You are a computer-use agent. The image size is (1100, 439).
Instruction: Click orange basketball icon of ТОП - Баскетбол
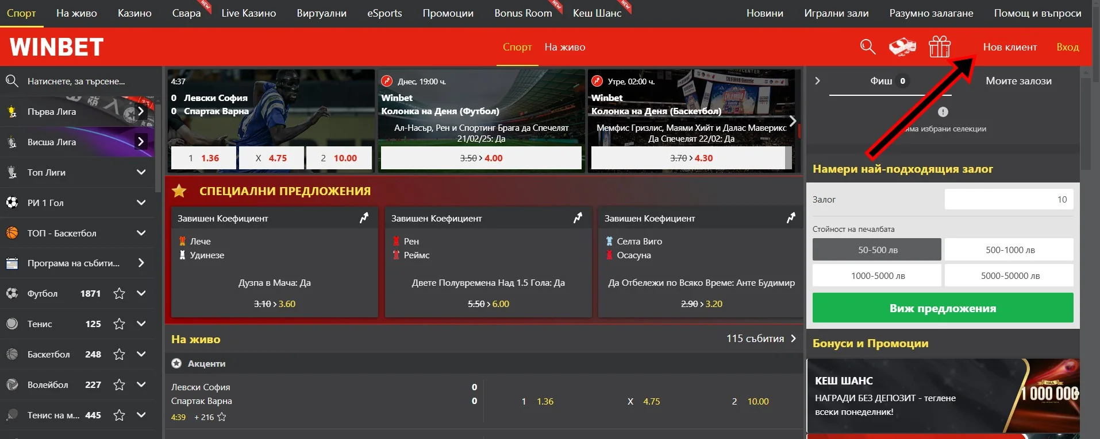[x=12, y=232]
